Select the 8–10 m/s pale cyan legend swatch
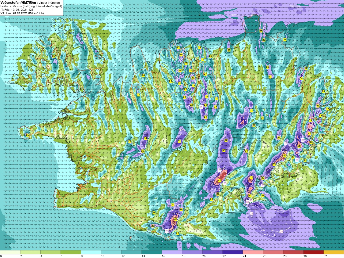 pyautogui.click(x=91, y=252)
